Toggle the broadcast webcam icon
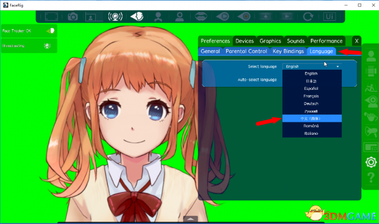The height and width of the screenshot is (224, 379). pyautogui.click(x=115, y=17)
